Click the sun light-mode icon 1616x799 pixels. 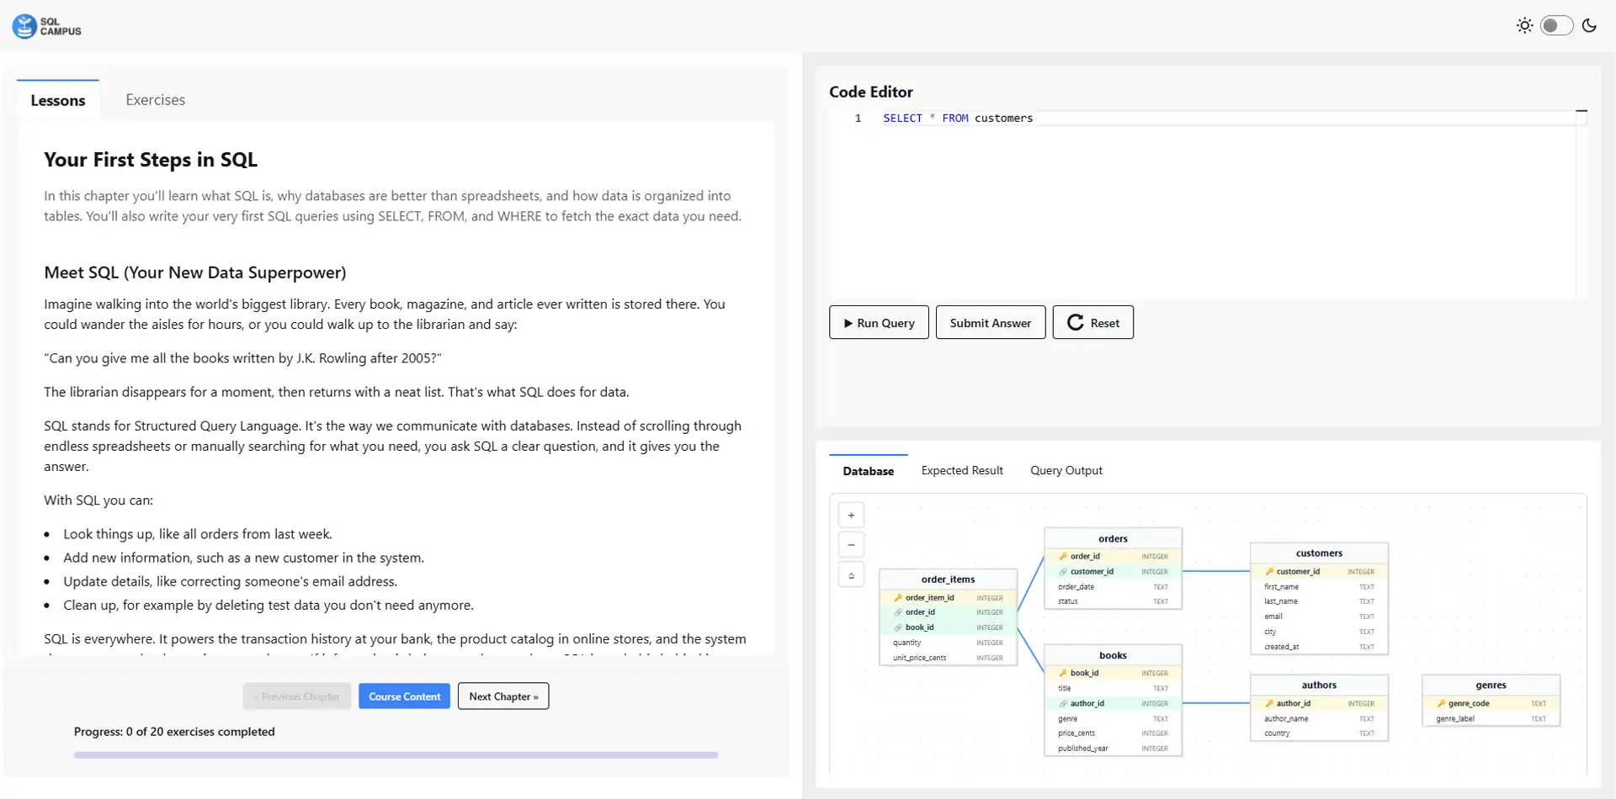[1524, 26]
